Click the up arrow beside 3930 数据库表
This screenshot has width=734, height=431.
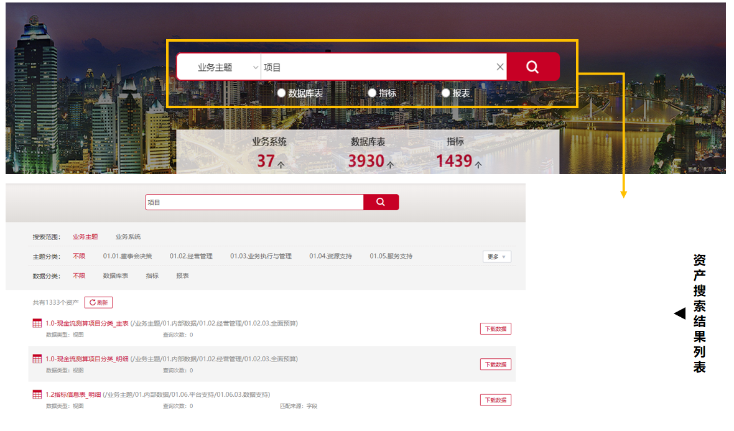(x=390, y=165)
